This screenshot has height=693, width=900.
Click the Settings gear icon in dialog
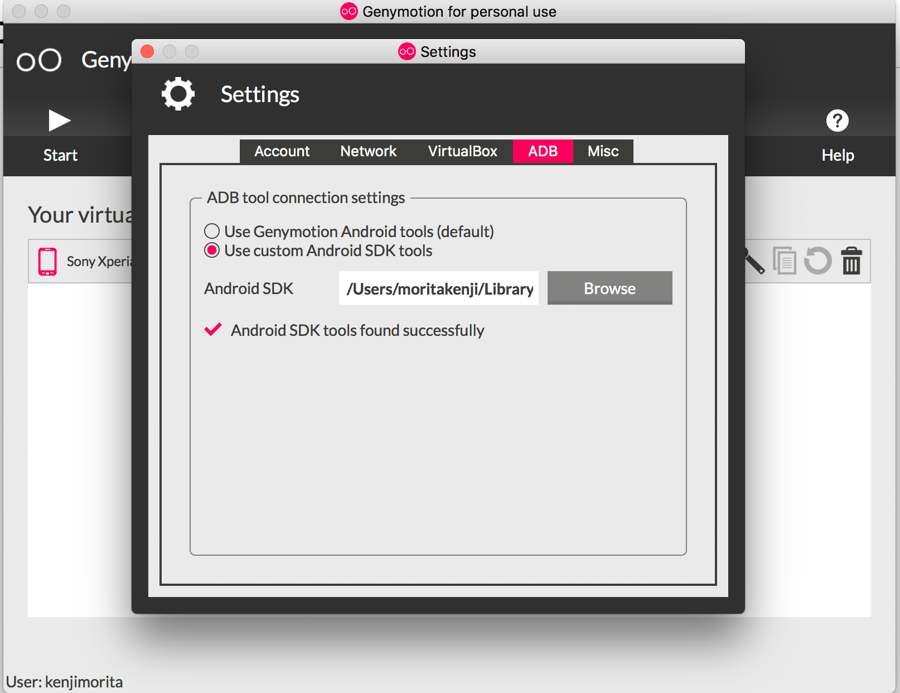click(x=178, y=94)
